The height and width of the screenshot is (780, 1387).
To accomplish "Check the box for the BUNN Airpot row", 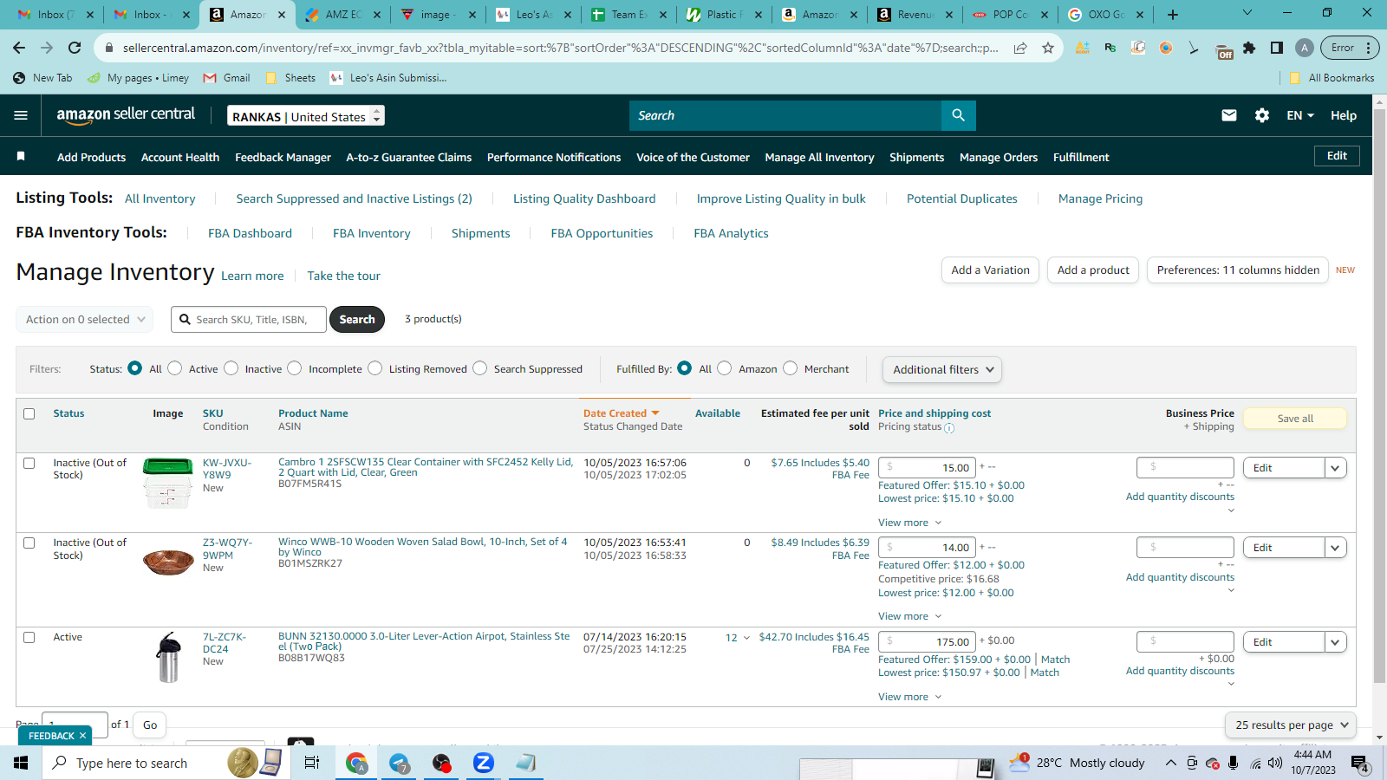I will 29,637.
